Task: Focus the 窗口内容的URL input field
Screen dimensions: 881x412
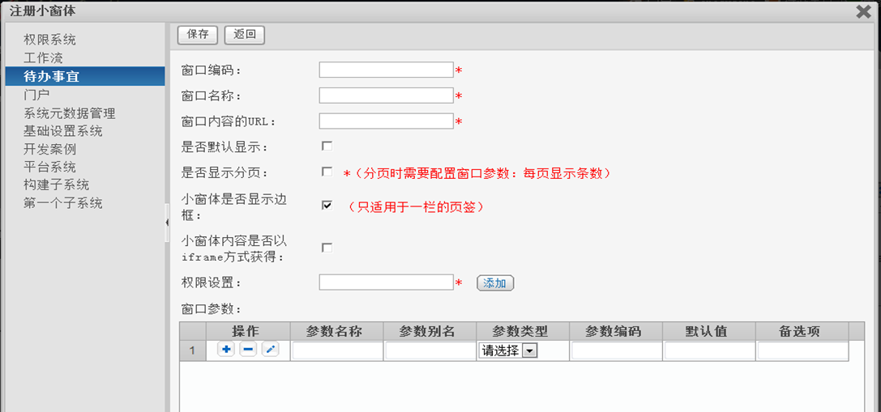Action: [386, 121]
